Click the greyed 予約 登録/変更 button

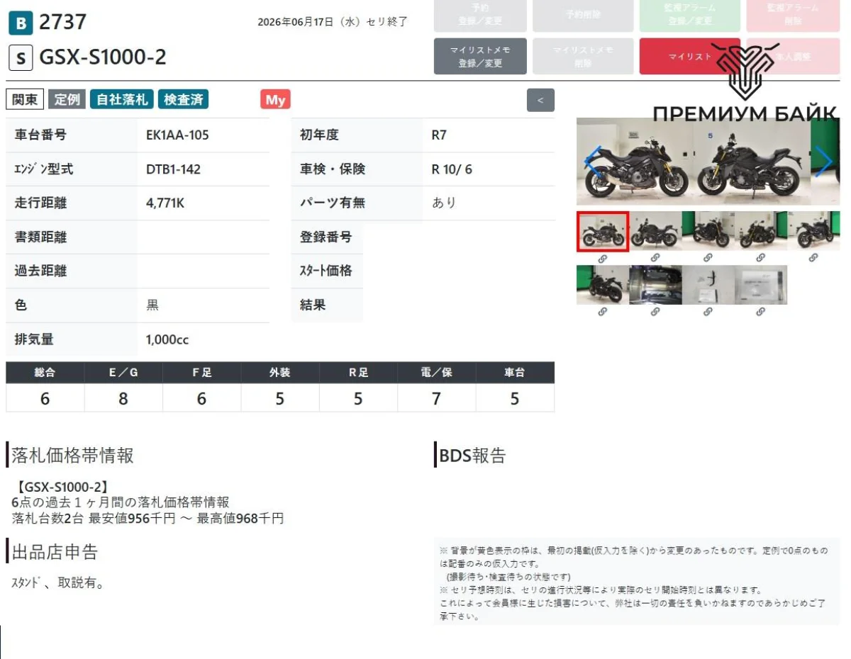click(480, 15)
